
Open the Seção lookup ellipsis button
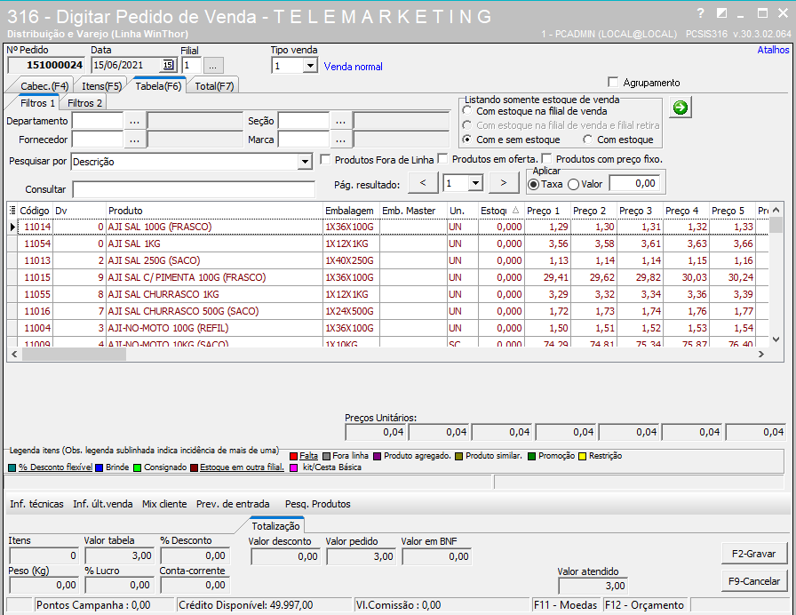pyautogui.click(x=340, y=121)
